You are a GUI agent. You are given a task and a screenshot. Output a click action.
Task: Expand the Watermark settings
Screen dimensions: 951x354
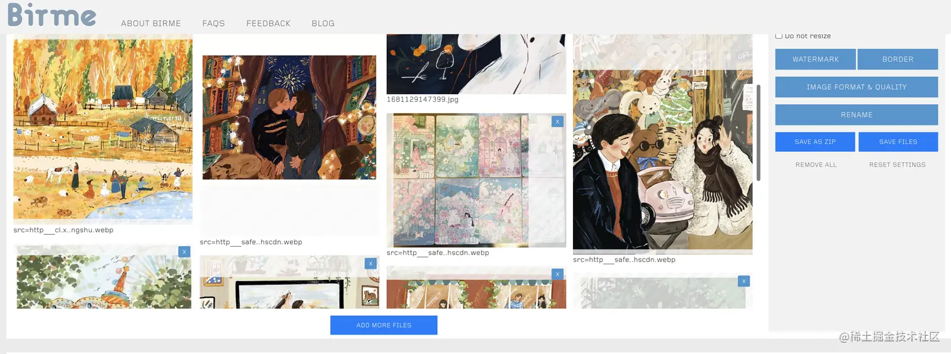[x=815, y=59]
